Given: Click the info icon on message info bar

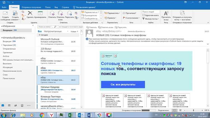Looking at the screenshot, I should [x=87, y=39].
